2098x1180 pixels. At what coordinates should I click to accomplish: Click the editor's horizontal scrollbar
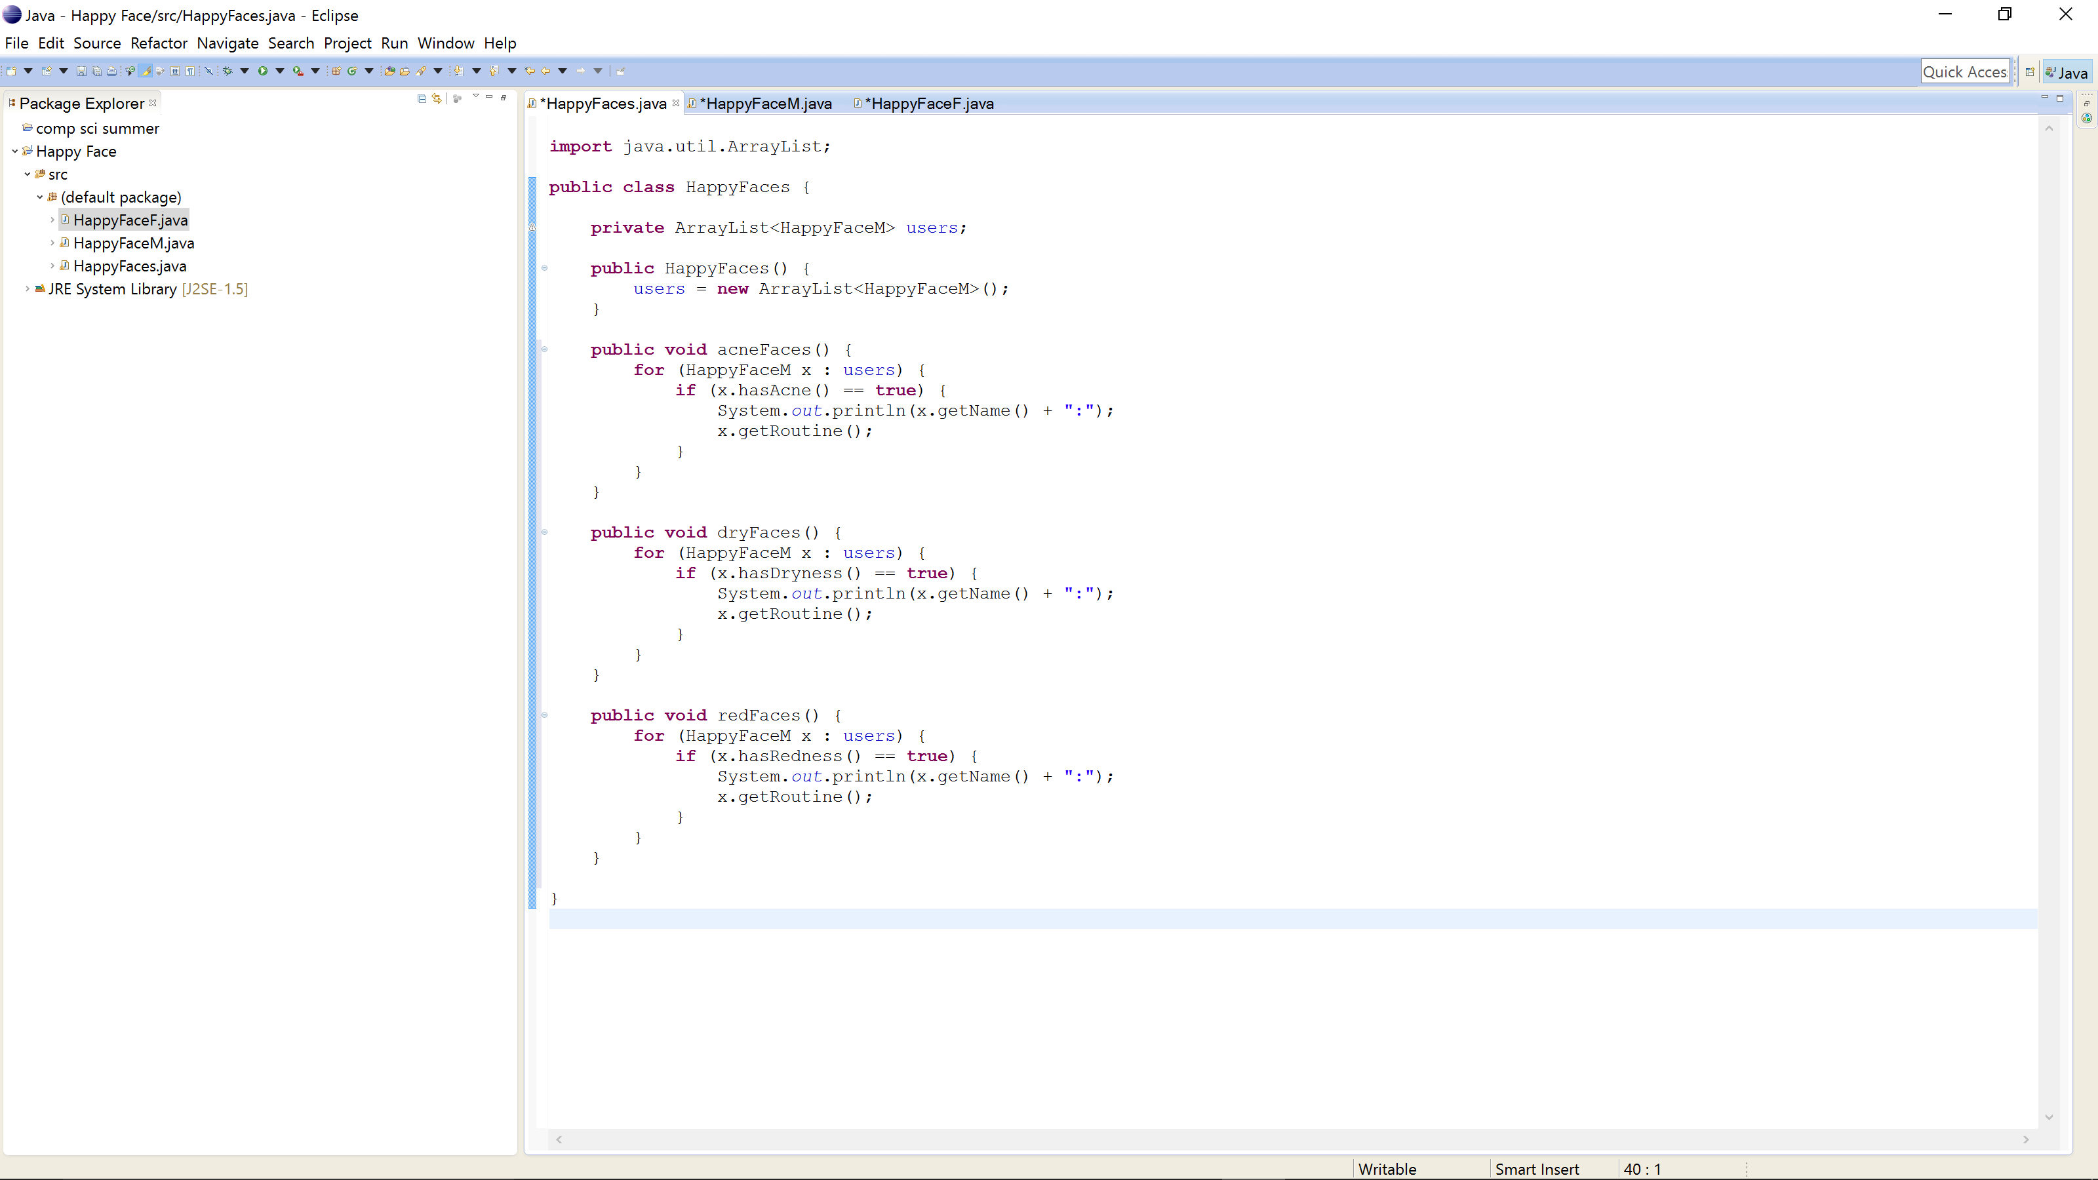(x=1292, y=1139)
